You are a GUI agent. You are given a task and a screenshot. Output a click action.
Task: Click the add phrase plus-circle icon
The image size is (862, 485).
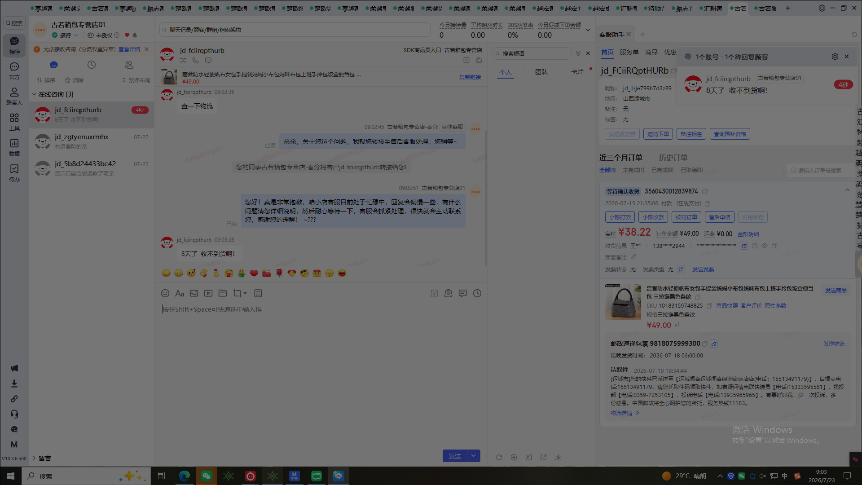514,457
